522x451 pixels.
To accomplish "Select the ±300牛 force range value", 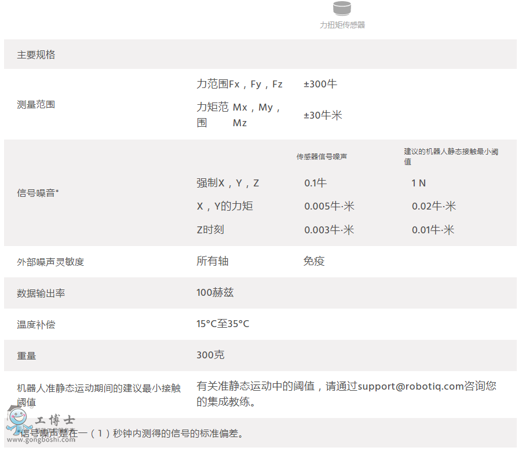I will point(320,84).
